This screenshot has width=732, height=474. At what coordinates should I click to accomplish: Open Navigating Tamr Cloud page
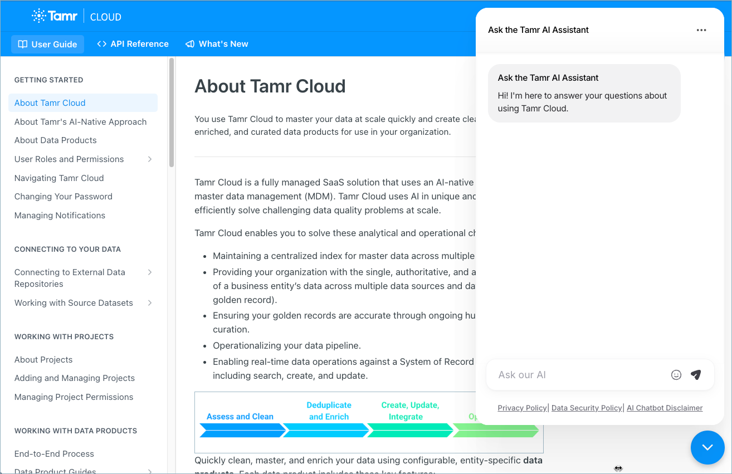[59, 178]
